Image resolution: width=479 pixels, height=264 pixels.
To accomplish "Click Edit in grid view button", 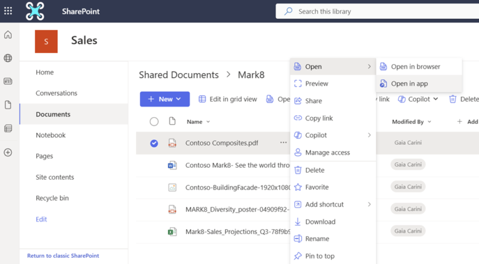I will [228, 99].
